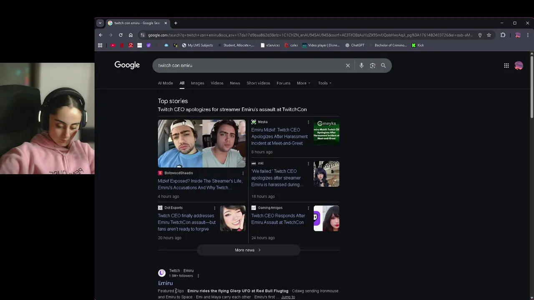
Task: Open the Google apps grid
Action: click(506, 65)
